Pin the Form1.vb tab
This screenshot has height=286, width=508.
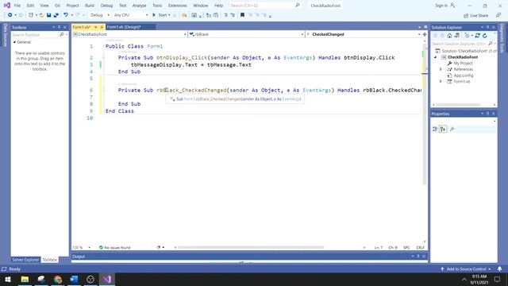click(x=96, y=27)
